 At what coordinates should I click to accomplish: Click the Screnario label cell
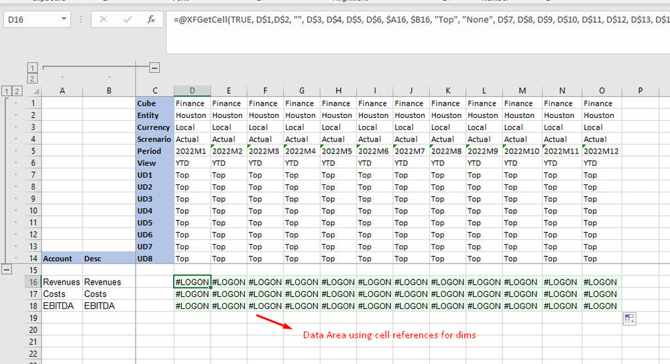point(155,139)
